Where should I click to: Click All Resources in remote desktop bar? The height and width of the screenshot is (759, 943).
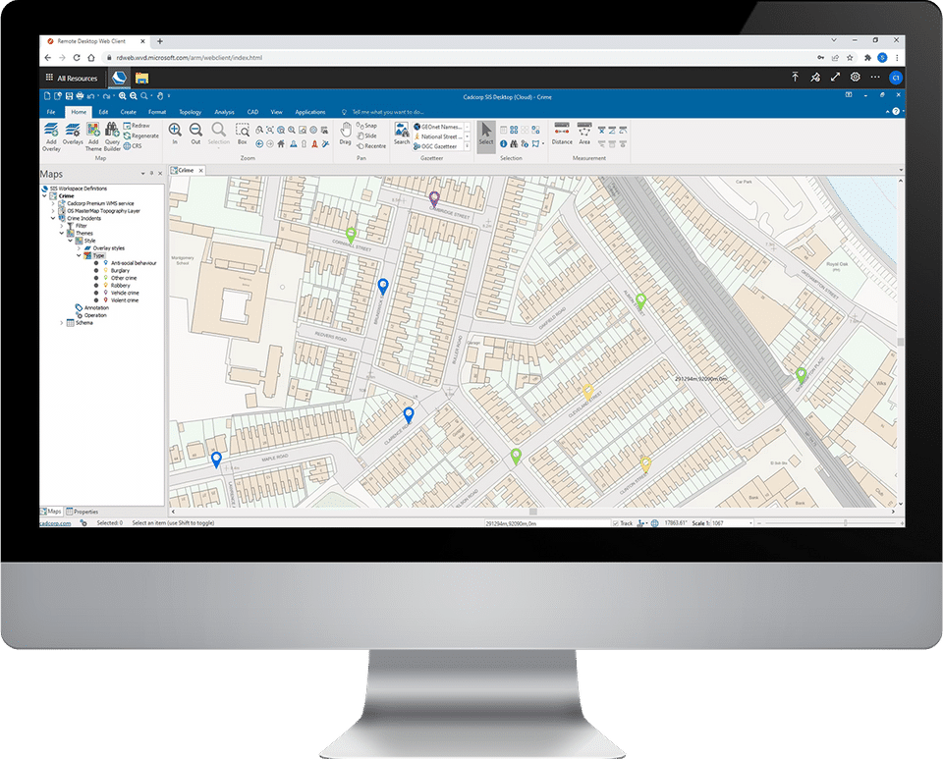[x=72, y=79]
